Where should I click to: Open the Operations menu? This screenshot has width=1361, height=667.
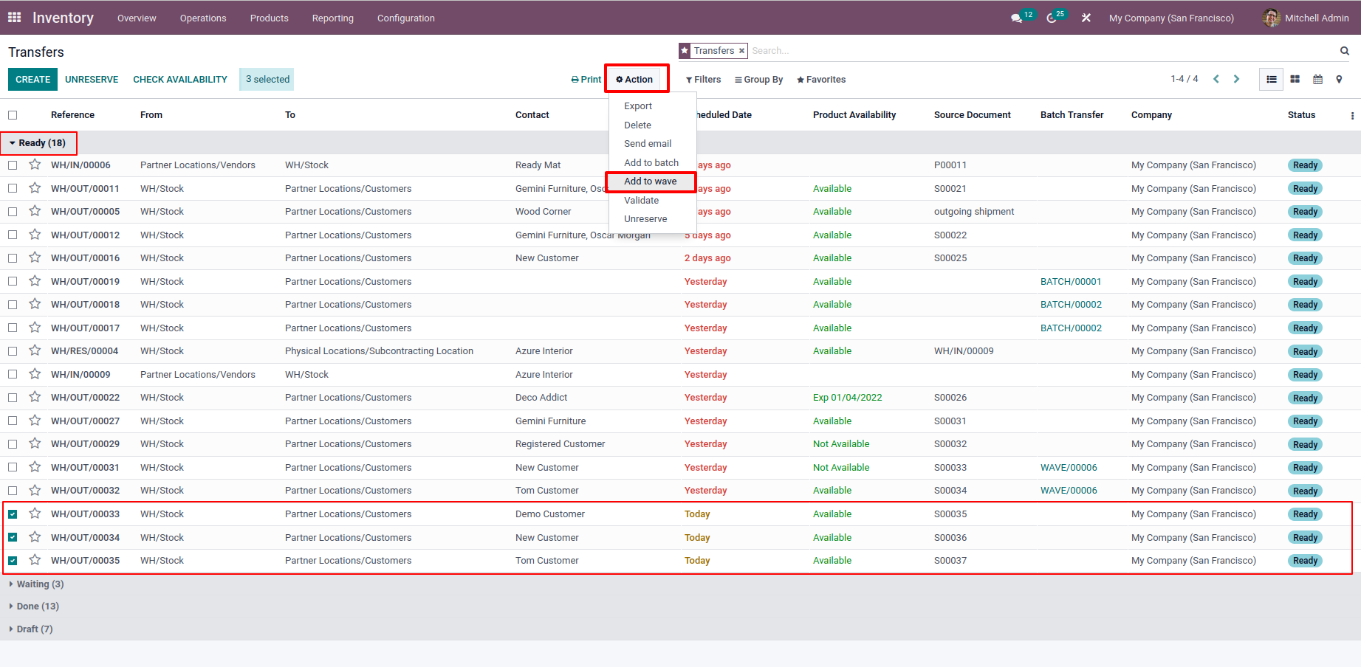pyautogui.click(x=203, y=18)
